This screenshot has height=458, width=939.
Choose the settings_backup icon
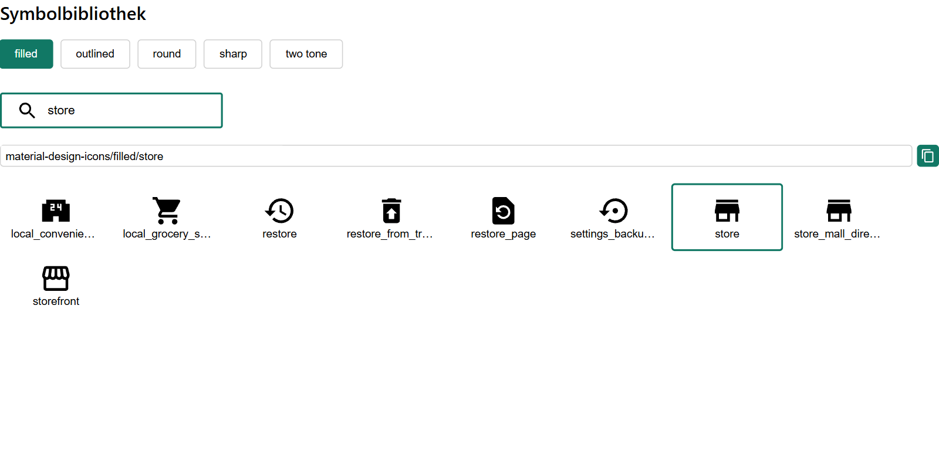coord(614,211)
